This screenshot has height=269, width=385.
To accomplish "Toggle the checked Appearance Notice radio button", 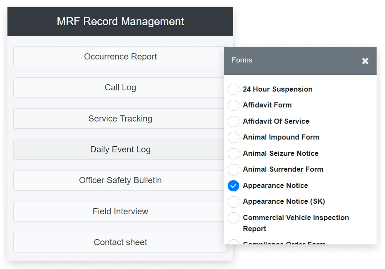I will point(233,186).
